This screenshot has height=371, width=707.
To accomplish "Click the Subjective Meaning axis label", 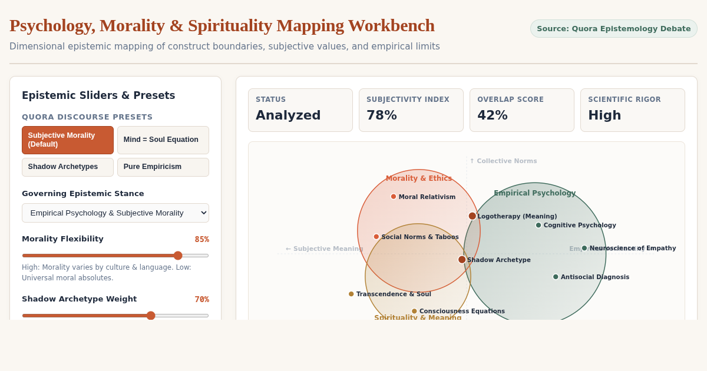I will [325, 249].
